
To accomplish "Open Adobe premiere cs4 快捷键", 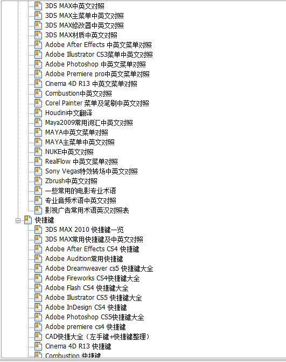I will click(86, 327).
